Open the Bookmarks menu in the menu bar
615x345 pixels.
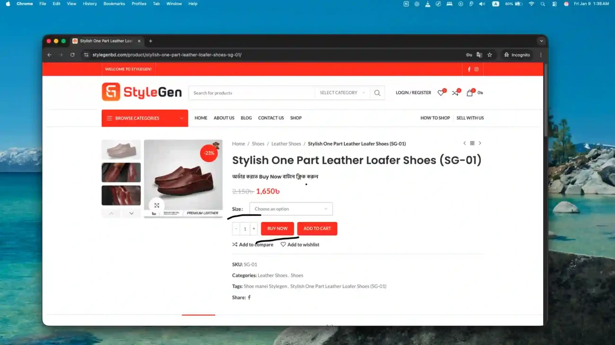[114, 4]
